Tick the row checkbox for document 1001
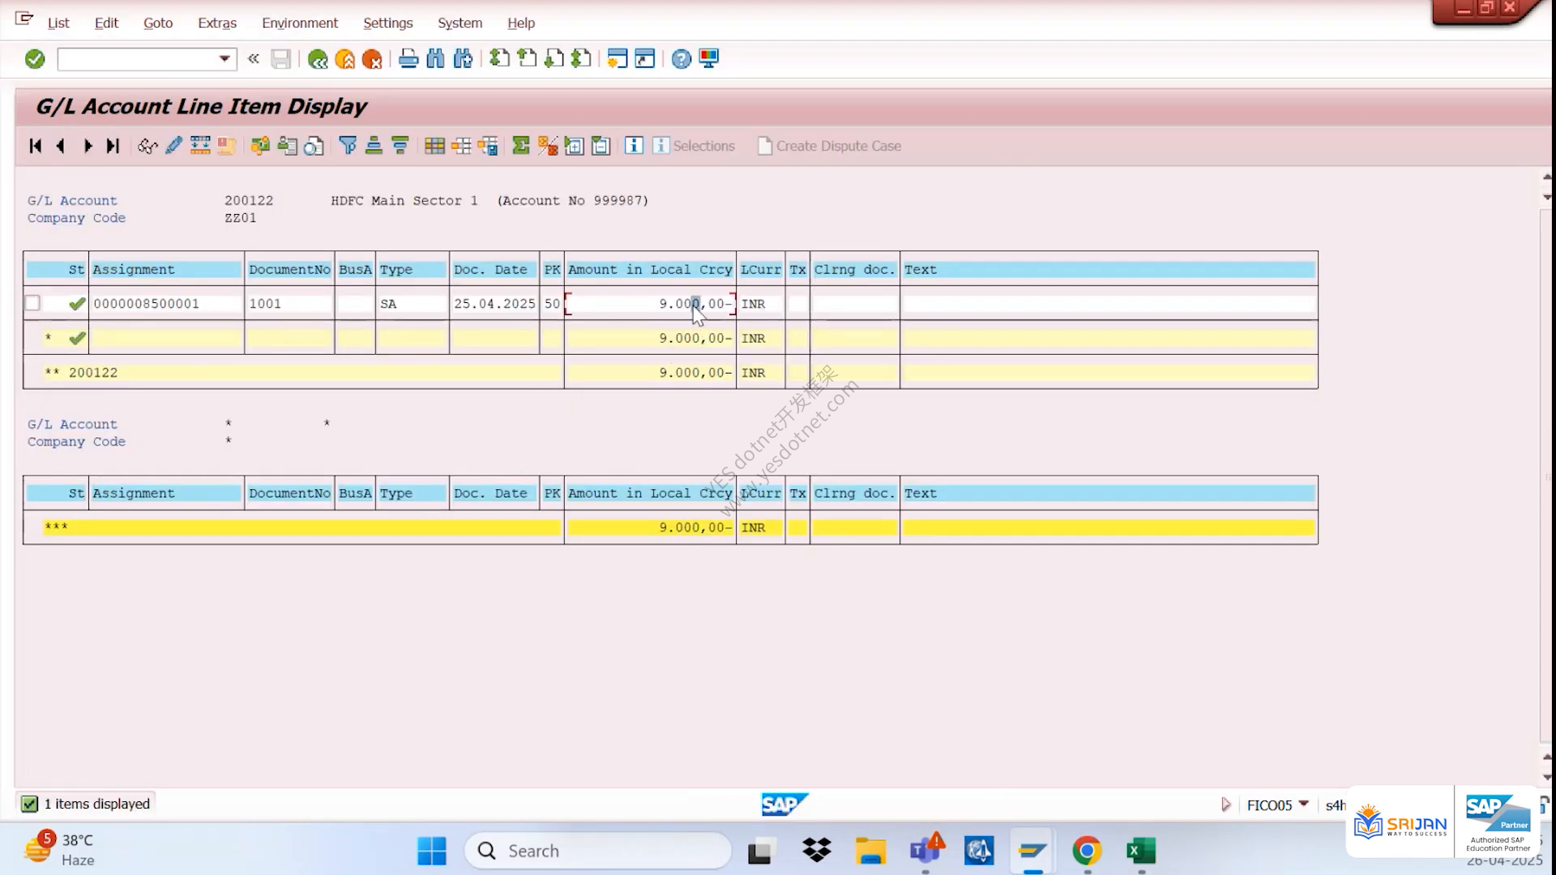 (32, 303)
